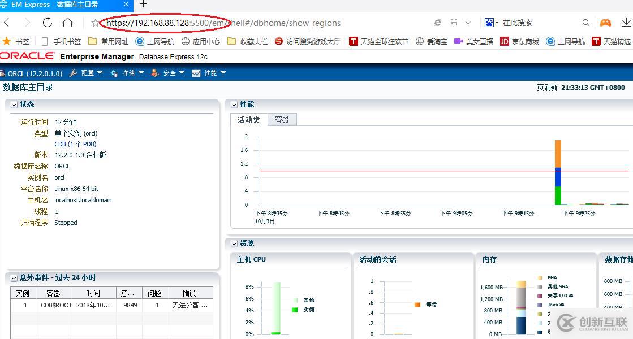The image size is (633, 339).
Task: Click the 其他 SGA gray legend swatch
Action: click(x=540, y=286)
